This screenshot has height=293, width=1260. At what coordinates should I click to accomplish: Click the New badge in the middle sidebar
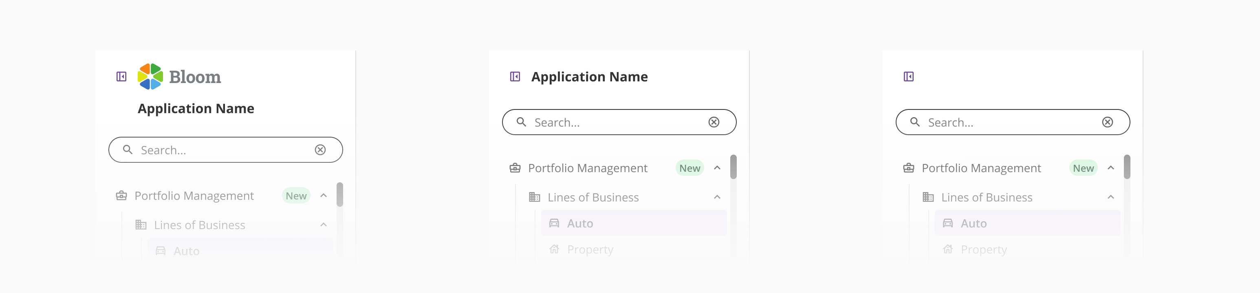689,168
